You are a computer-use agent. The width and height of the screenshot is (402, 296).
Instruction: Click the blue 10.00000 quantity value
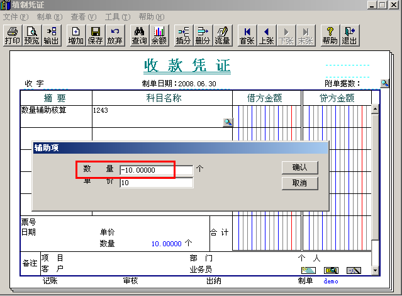166,244
